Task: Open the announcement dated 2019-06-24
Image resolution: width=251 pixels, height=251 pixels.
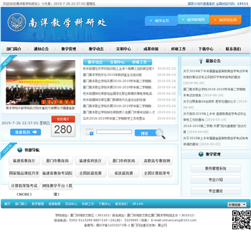Action: coord(215,92)
